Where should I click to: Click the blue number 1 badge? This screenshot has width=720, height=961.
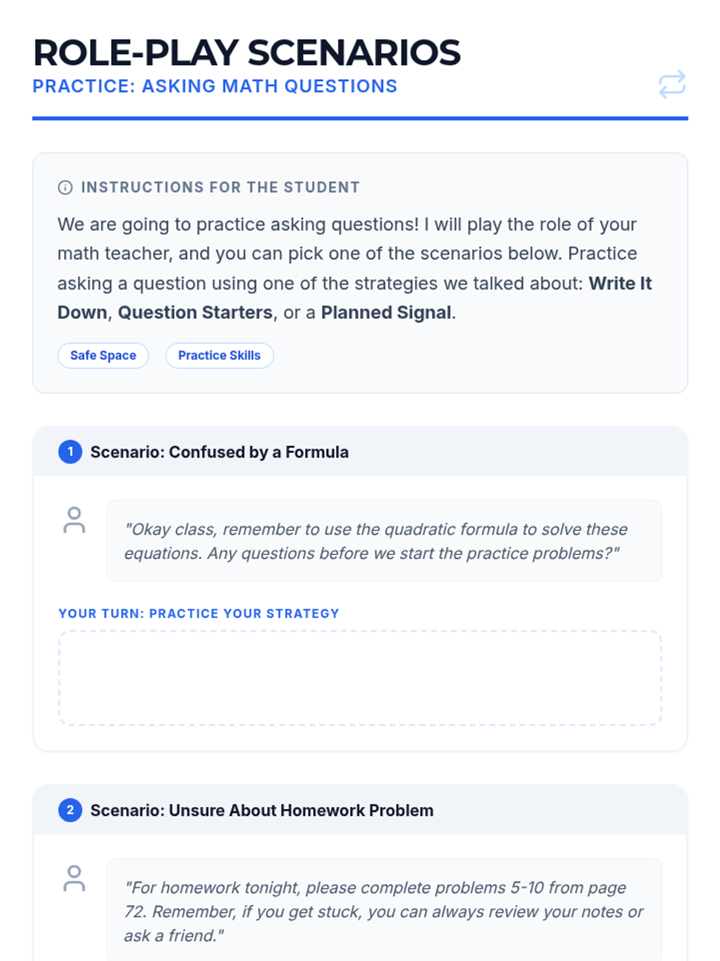(x=70, y=452)
